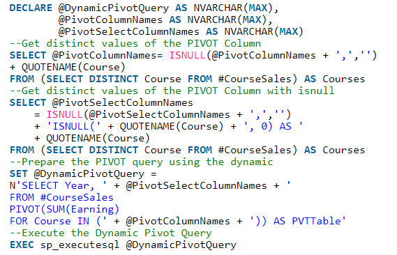Click the @PivotSelectColumnNames declaration with NVARCHAR(MAX)

pyautogui.click(x=181, y=31)
